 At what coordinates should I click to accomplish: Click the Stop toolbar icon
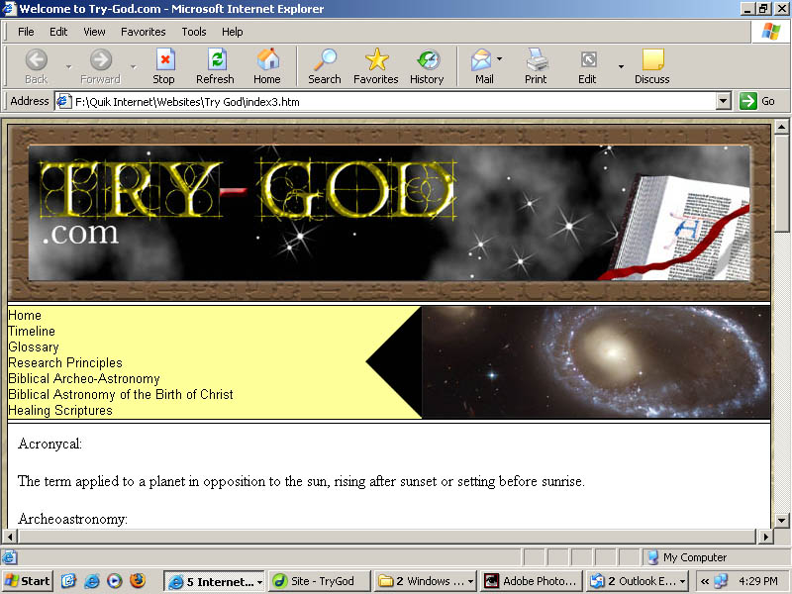tap(163, 66)
